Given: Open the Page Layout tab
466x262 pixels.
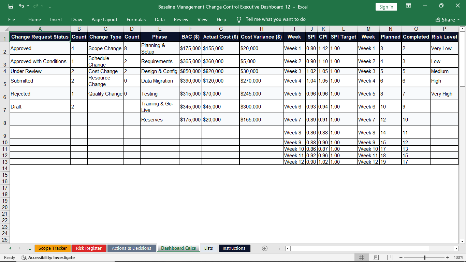Looking at the screenshot, I should pos(104,19).
